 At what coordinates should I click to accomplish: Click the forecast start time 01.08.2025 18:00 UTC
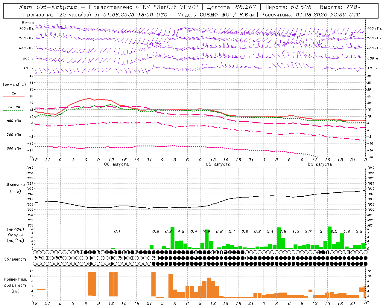coord(136,15)
